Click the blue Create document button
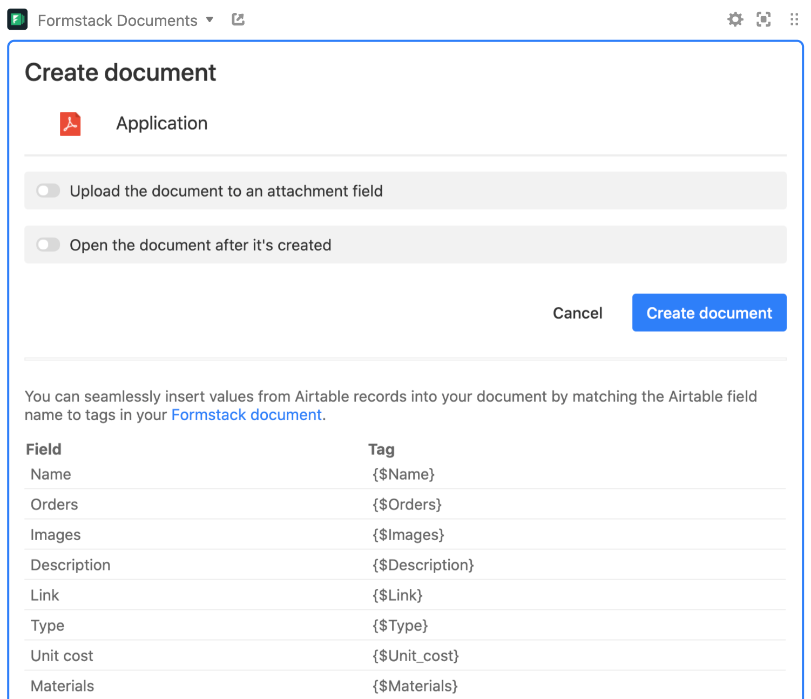811x699 pixels. tap(709, 313)
